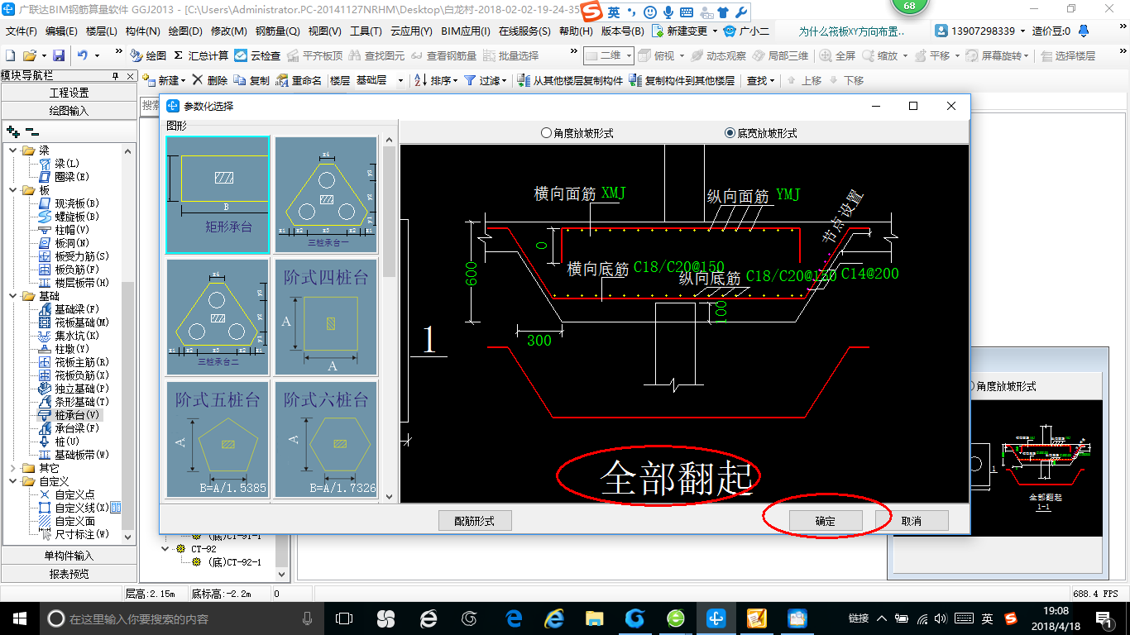
Task: Open 报表预览 panel tab
Action: [x=69, y=574]
